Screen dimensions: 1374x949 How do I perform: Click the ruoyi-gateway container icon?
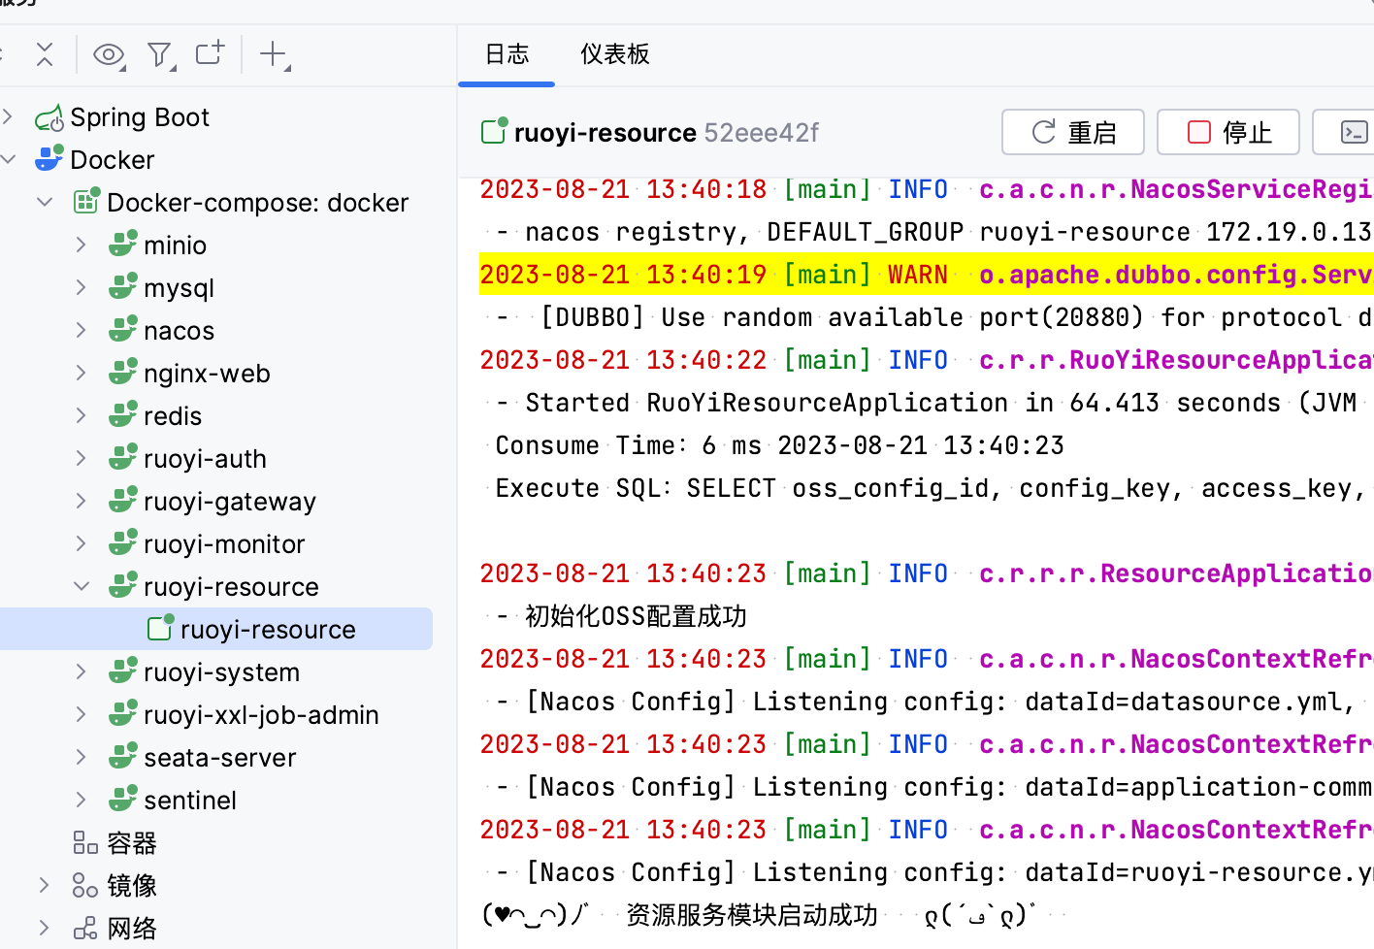click(123, 501)
